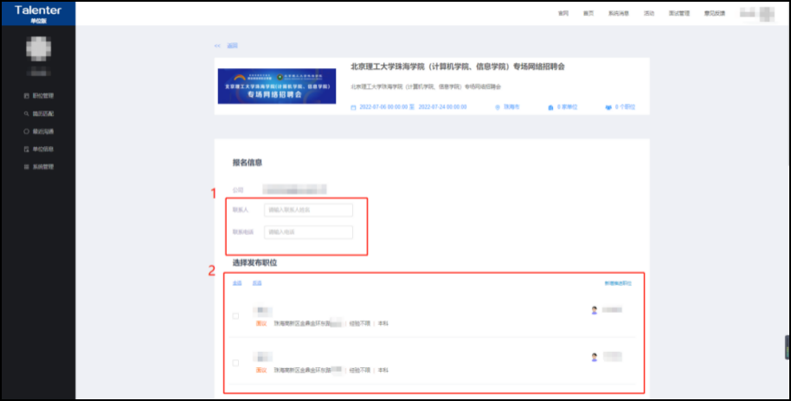The height and width of the screenshot is (401, 791).
Task: Click the 新增候选职位 link
Action: [x=618, y=283]
